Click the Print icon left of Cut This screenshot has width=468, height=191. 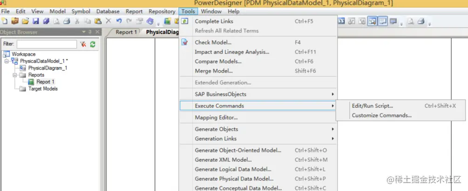pyautogui.click(x=67, y=21)
